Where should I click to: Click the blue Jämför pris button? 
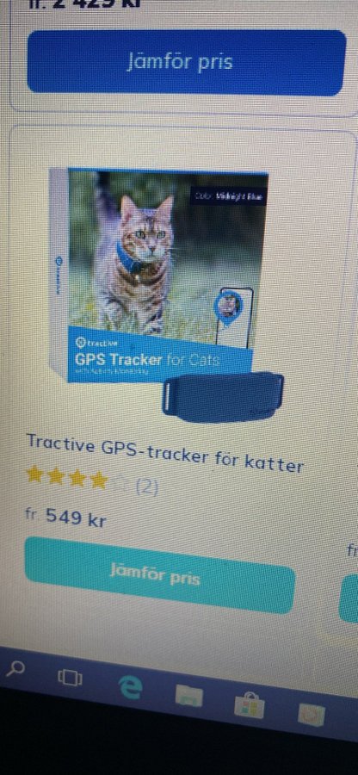pos(186,63)
